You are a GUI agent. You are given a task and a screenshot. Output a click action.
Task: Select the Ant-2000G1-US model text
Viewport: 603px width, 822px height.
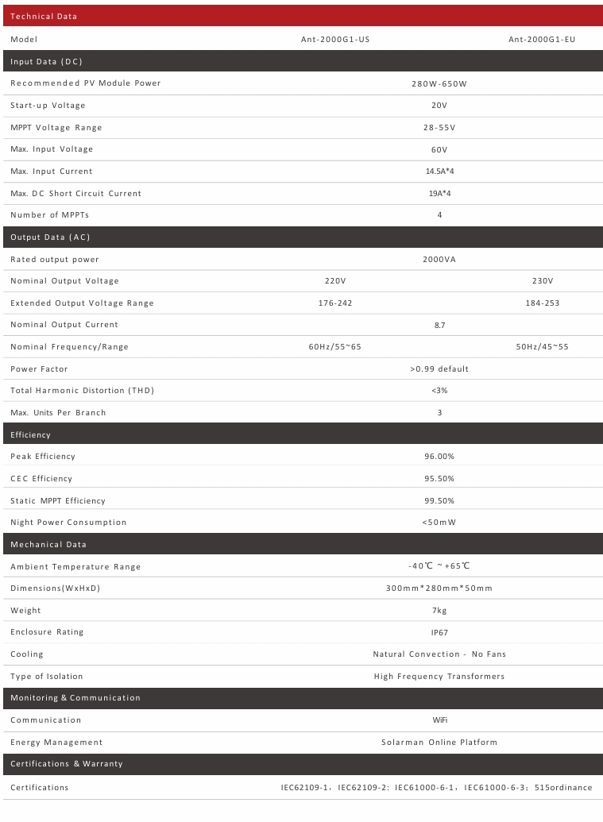334,39
